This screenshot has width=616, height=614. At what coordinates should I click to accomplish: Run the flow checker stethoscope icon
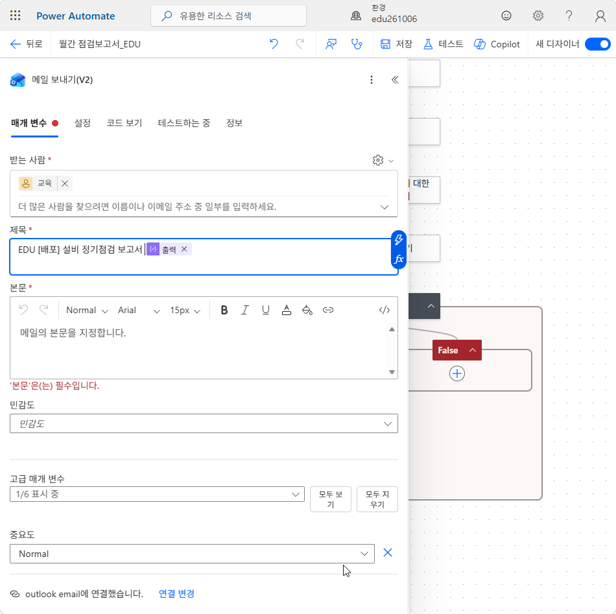click(357, 44)
